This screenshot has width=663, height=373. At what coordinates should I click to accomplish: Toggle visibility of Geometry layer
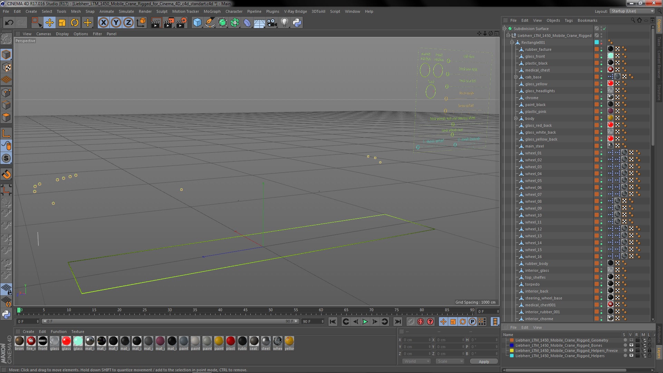coord(631,340)
